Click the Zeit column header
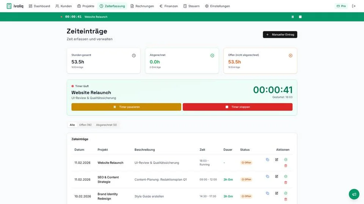The image size is (364, 204). click(x=202, y=150)
